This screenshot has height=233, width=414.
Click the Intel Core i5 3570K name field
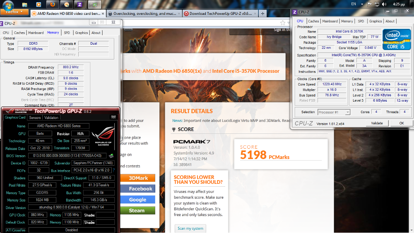[x=349, y=31]
